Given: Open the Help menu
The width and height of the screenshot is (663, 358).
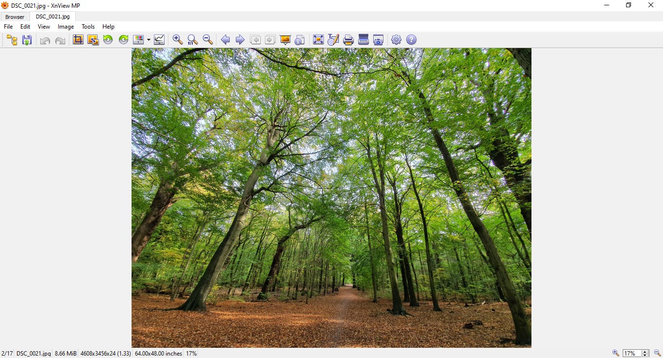Looking at the screenshot, I should point(108,27).
